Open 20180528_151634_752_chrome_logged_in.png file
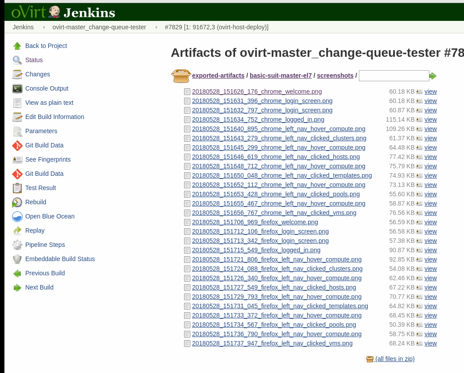 pos(258,119)
